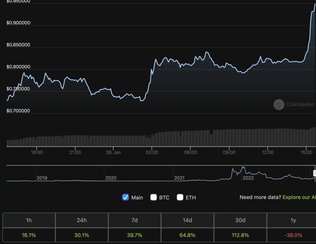Click the 12:00 time axis label

point(268,152)
